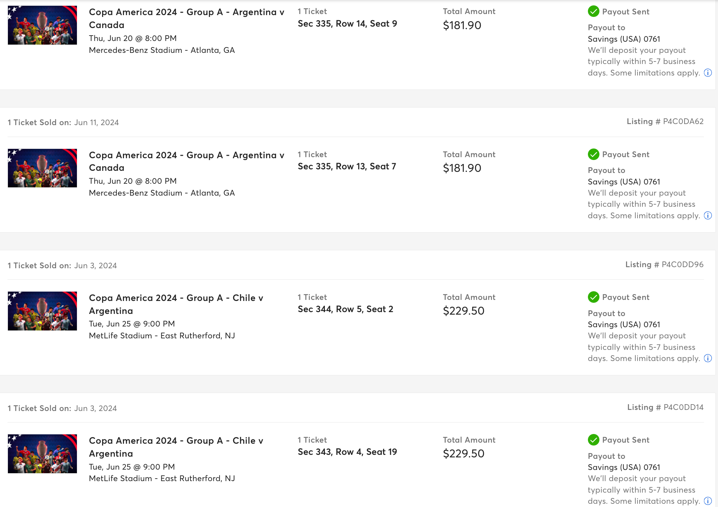Open event thumbnail for Row 14 Seat 9 ticket
The height and width of the screenshot is (507, 718).
(42, 25)
